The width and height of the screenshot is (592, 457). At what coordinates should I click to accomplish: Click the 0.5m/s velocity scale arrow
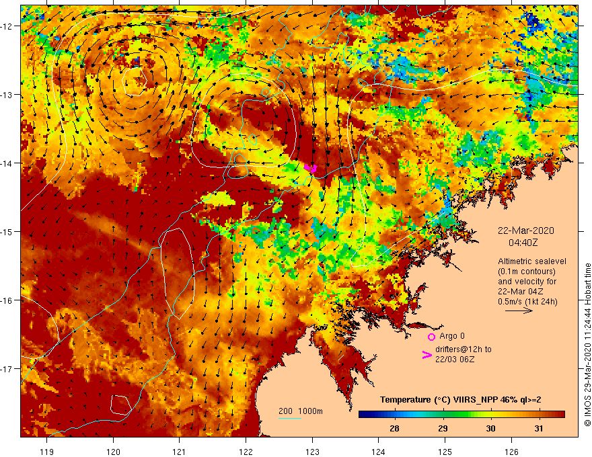(x=519, y=310)
